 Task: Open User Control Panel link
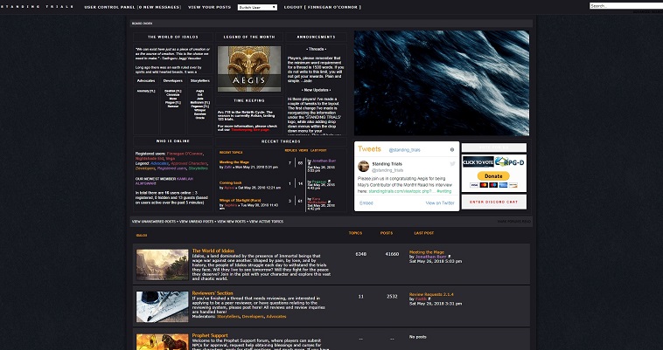click(132, 7)
